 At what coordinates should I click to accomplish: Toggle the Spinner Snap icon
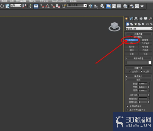pos(58,6)
